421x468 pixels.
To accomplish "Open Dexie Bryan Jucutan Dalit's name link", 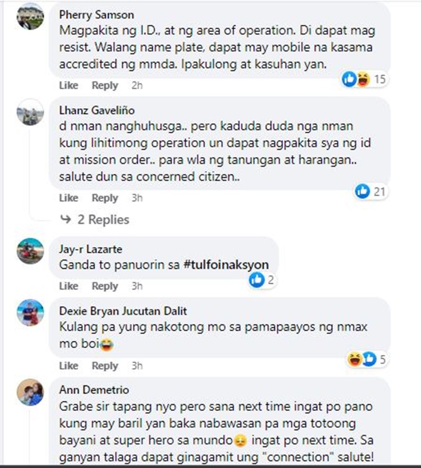I will pyautogui.click(x=123, y=311).
